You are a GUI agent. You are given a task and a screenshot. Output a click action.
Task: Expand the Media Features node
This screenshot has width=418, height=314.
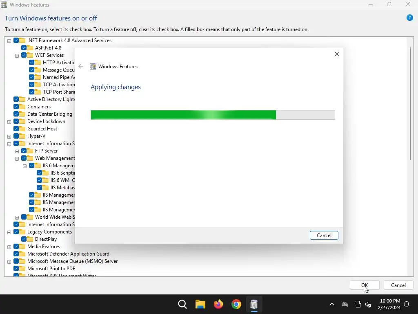[x=9, y=247]
